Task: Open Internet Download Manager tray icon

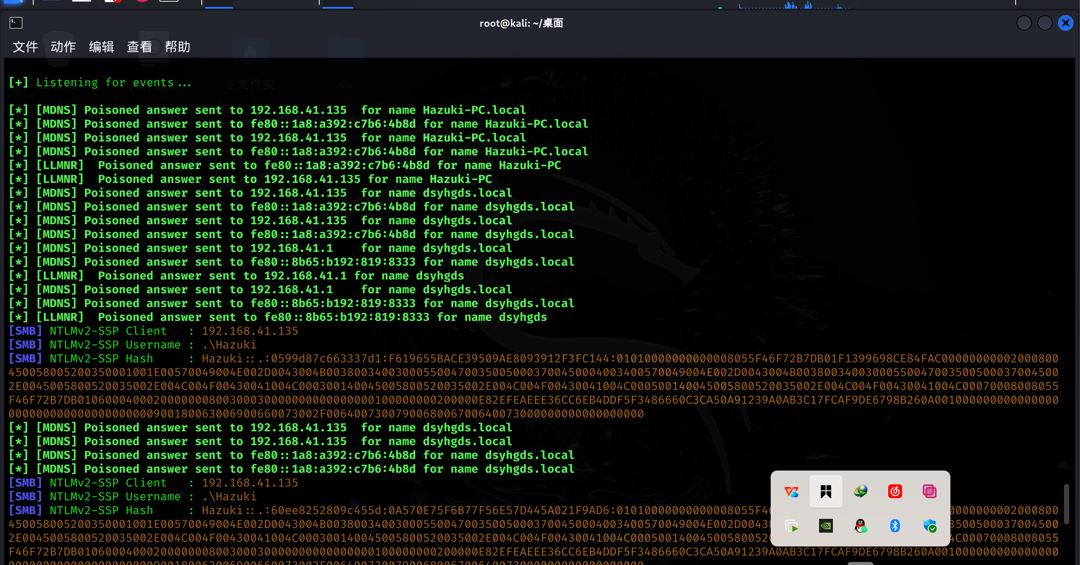Action: tap(860, 491)
